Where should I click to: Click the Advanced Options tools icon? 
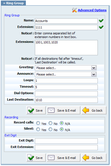pyautogui.click(x=74, y=10)
